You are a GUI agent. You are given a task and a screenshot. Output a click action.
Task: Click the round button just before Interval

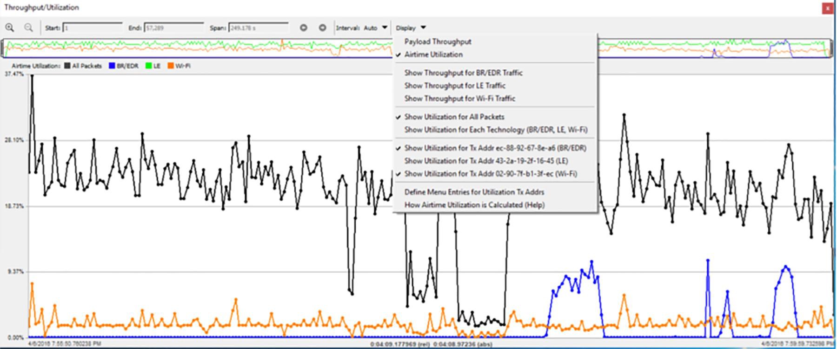322,28
